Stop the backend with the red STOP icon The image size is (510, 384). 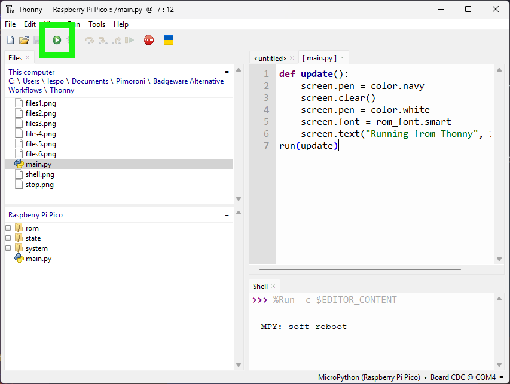(149, 40)
